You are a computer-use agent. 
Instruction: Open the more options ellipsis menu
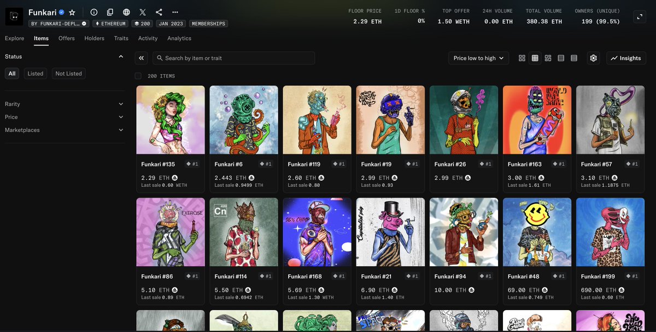tap(175, 12)
